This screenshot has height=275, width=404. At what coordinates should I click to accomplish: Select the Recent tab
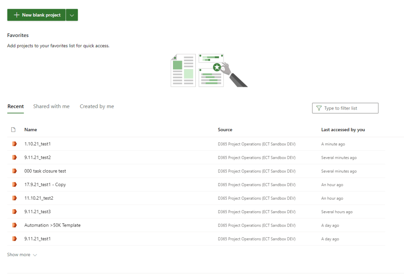click(x=15, y=106)
